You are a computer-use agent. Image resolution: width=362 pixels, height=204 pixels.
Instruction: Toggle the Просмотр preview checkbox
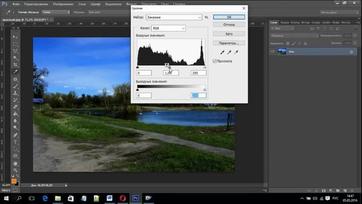(215, 61)
